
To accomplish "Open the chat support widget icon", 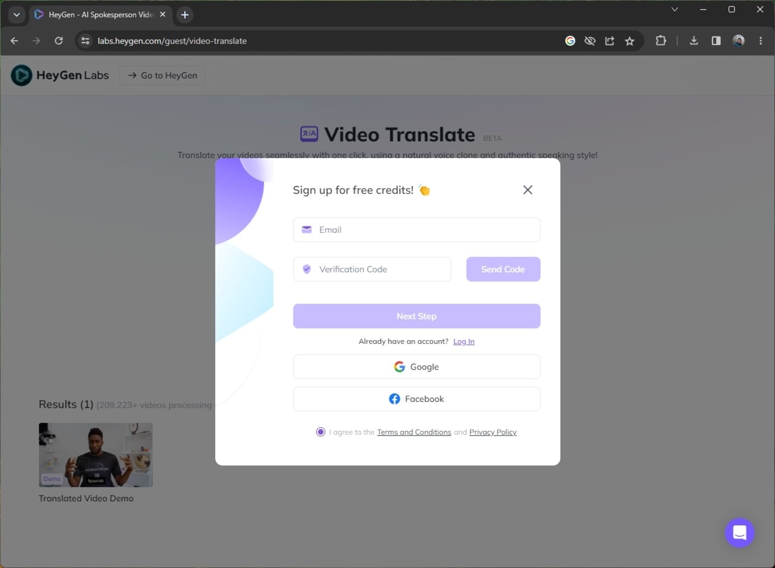I will point(739,533).
